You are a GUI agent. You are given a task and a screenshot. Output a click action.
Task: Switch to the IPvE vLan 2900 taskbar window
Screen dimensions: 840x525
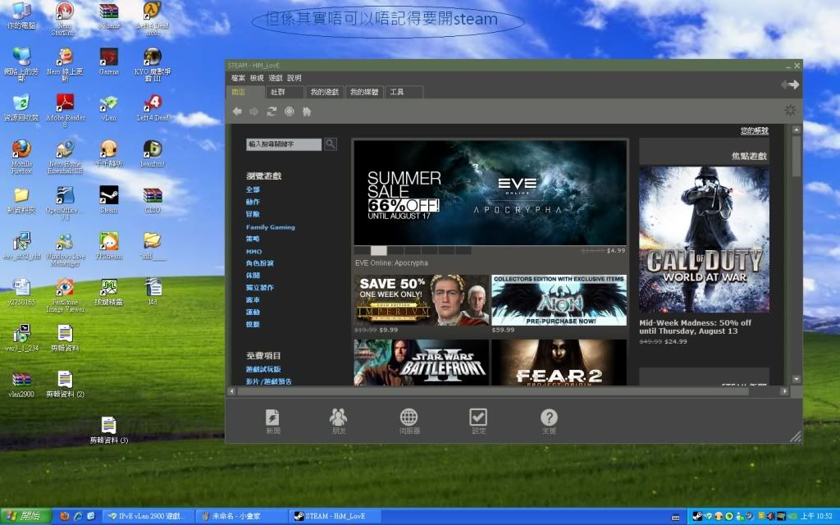click(x=148, y=517)
